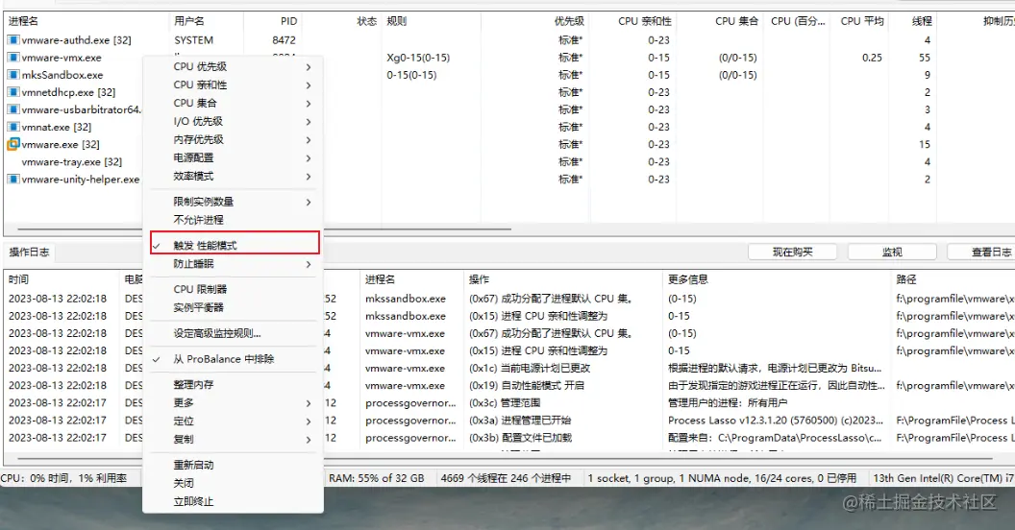This screenshot has height=530, width=1015.
Task: Click the vmware-usbarbitrator64 process icon
Action: point(12,109)
